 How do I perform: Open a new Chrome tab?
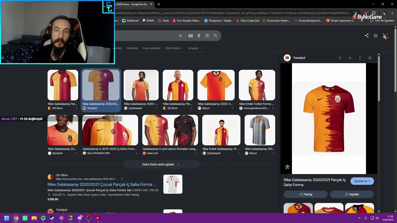coord(159,4)
